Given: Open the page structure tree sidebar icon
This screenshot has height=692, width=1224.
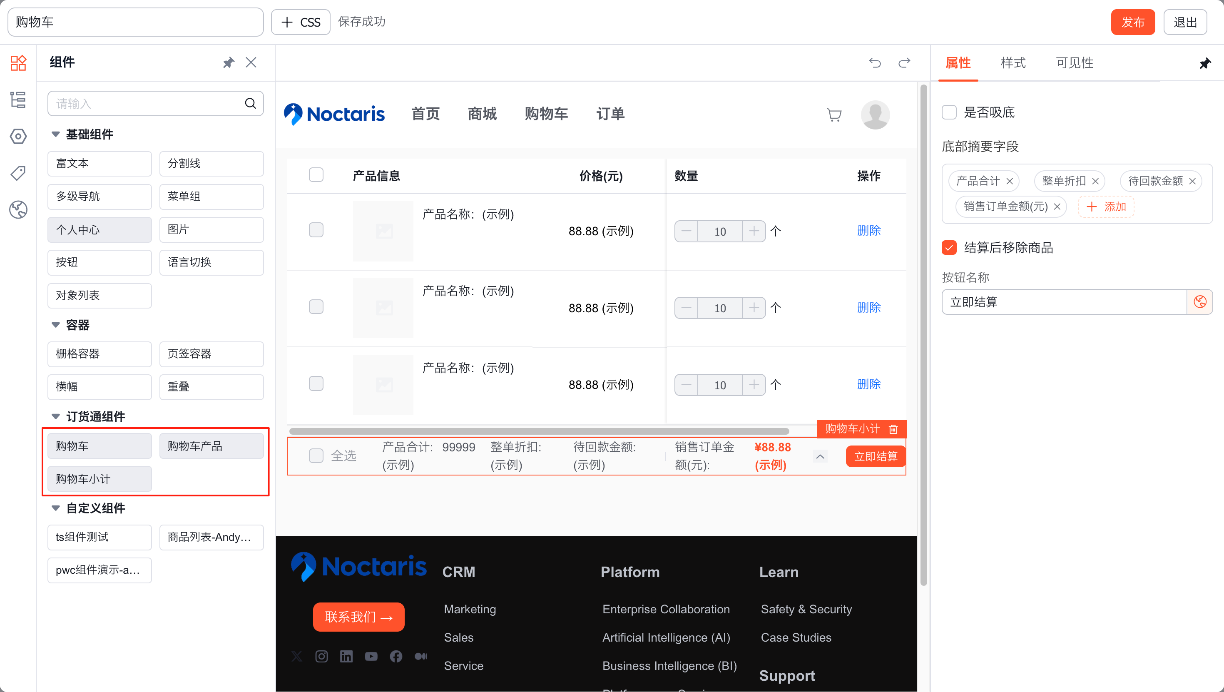Looking at the screenshot, I should click(x=18, y=100).
